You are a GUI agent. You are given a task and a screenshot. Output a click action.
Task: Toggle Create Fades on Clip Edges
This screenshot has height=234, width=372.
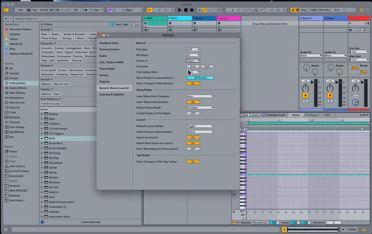[x=192, y=113]
